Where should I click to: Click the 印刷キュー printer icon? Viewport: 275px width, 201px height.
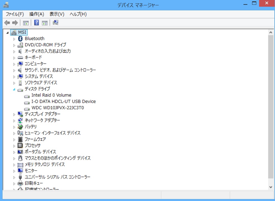[20, 183]
